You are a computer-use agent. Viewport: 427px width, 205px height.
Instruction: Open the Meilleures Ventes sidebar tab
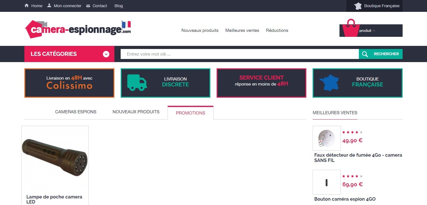[x=335, y=113]
